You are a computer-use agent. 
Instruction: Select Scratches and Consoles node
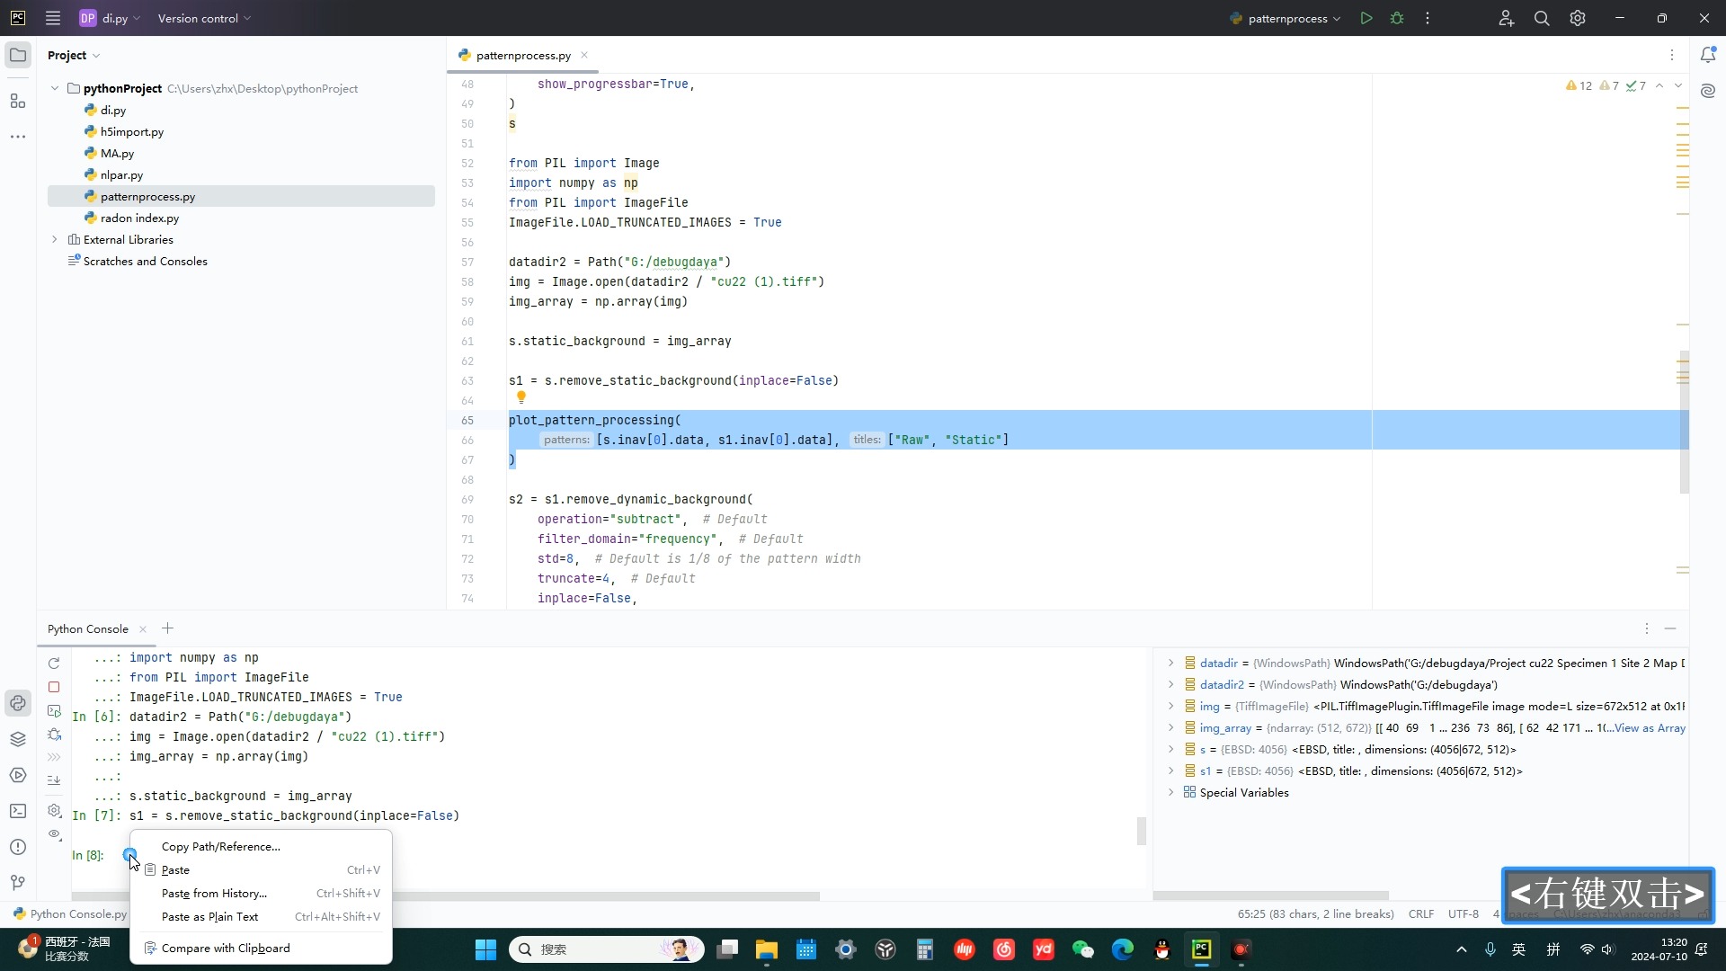[145, 261]
